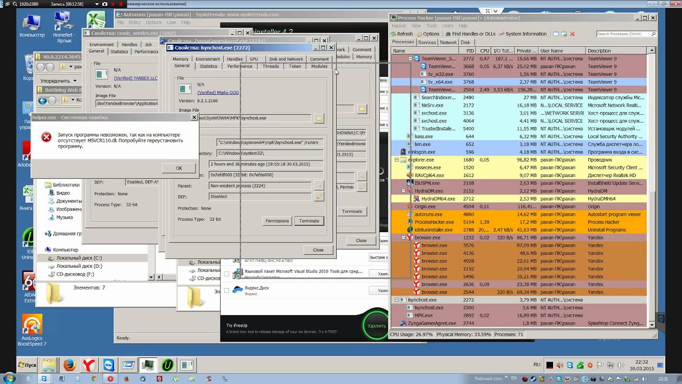Click the RU language indicator in tray

pos(537,365)
